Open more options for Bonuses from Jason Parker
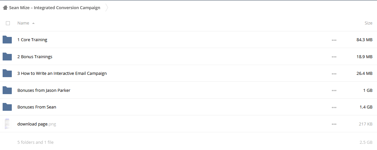Viewport: 377px width, 150px height. 334,91
